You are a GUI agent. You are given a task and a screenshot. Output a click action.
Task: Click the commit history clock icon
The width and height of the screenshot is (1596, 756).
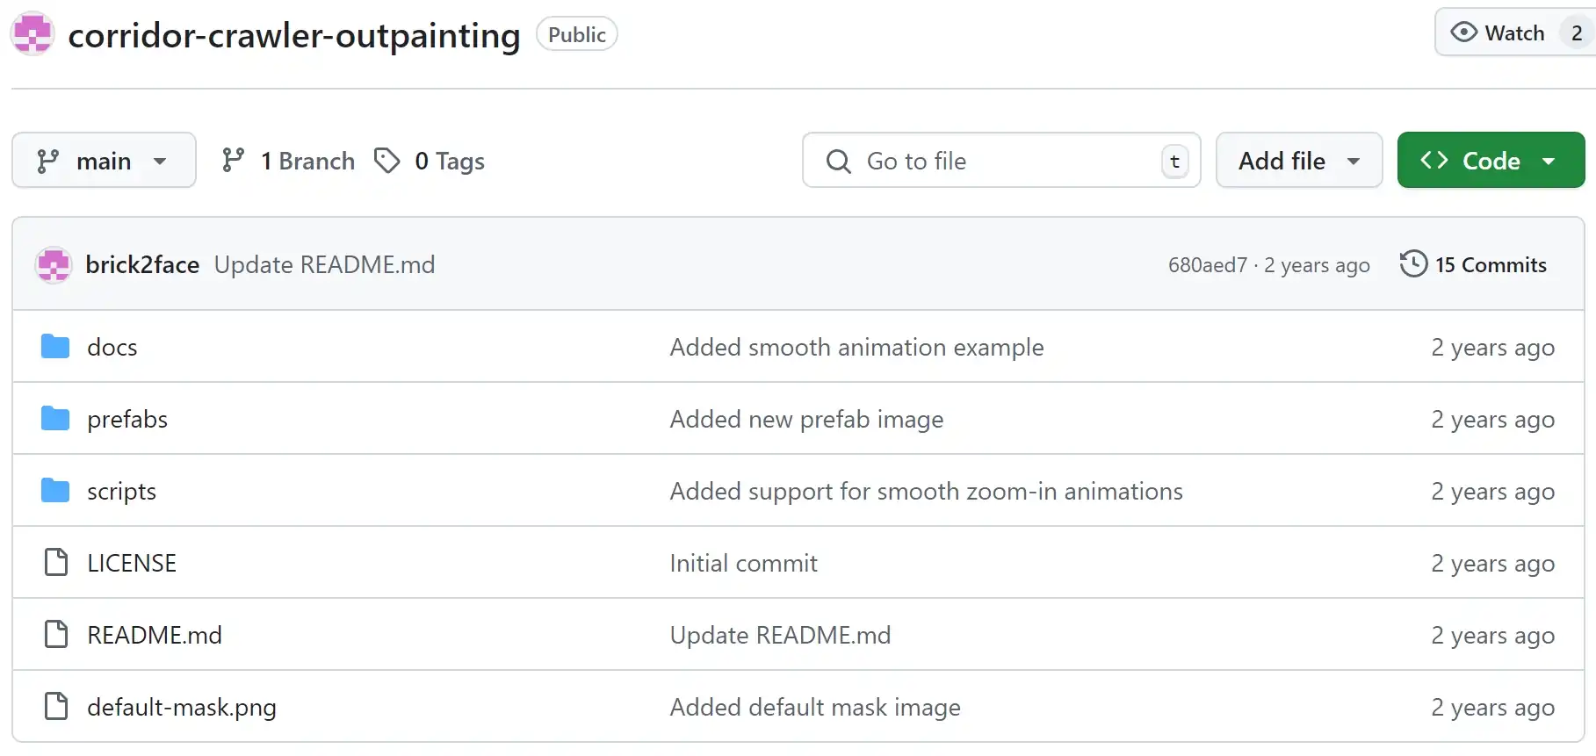(x=1413, y=264)
